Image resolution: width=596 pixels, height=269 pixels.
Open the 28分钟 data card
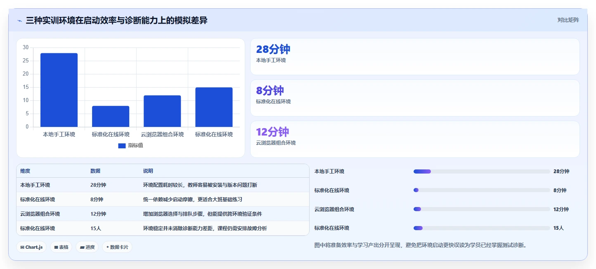(x=415, y=57)
